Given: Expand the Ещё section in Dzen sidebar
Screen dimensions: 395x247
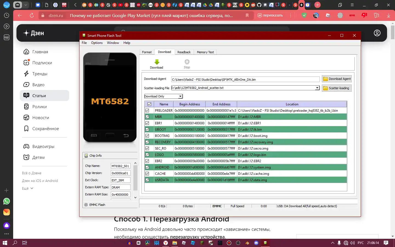Looking at the screenshot, I should click(x=27, y=189).
